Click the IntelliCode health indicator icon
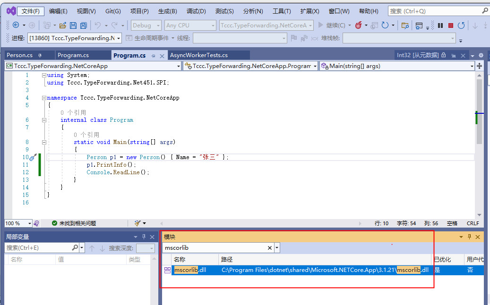Viewport: 490px width, 305px height. coord(36,223)
